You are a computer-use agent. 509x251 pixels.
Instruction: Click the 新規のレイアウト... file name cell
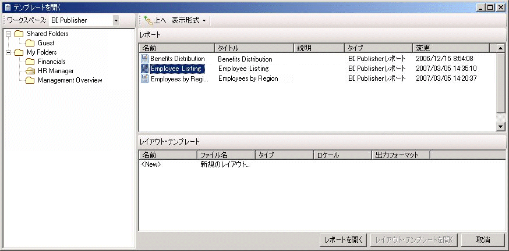[225, 164]
